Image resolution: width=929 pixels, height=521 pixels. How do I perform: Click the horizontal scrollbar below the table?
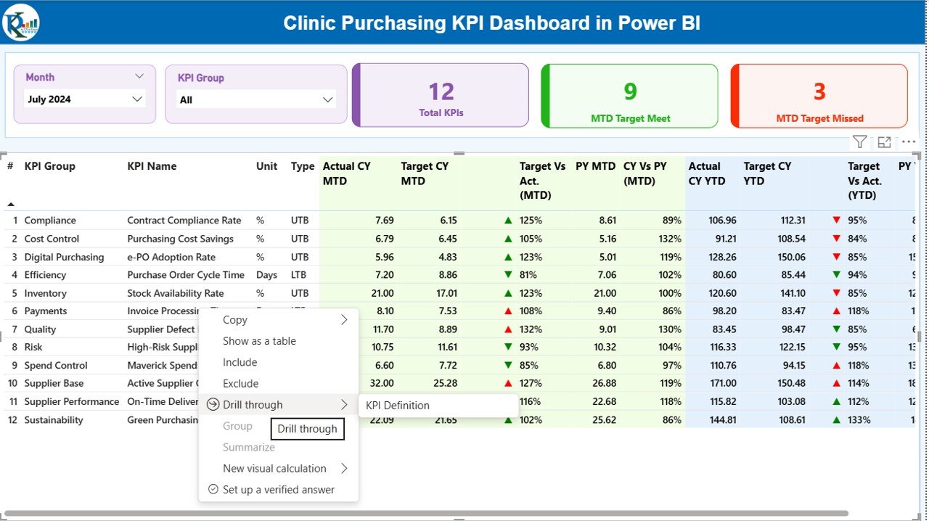[435, 514]
